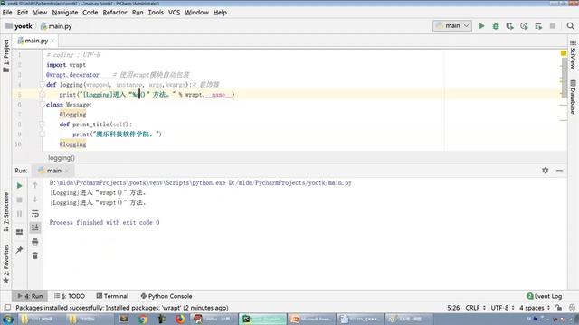
Task: Toggle tool window bars icon at bottom-left
Action: (7, 307)
